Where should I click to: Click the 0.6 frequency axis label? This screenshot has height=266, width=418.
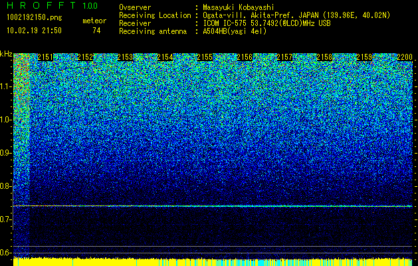tap(6, 253)
